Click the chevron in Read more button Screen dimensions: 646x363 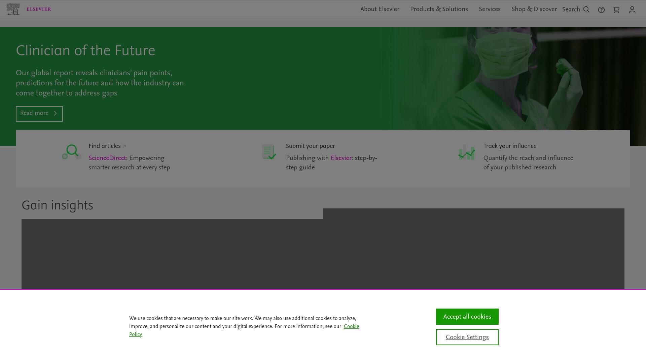tap(56, 113)
